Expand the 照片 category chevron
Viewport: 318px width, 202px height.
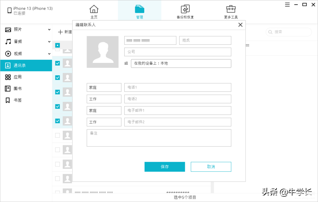click(49, 30)
